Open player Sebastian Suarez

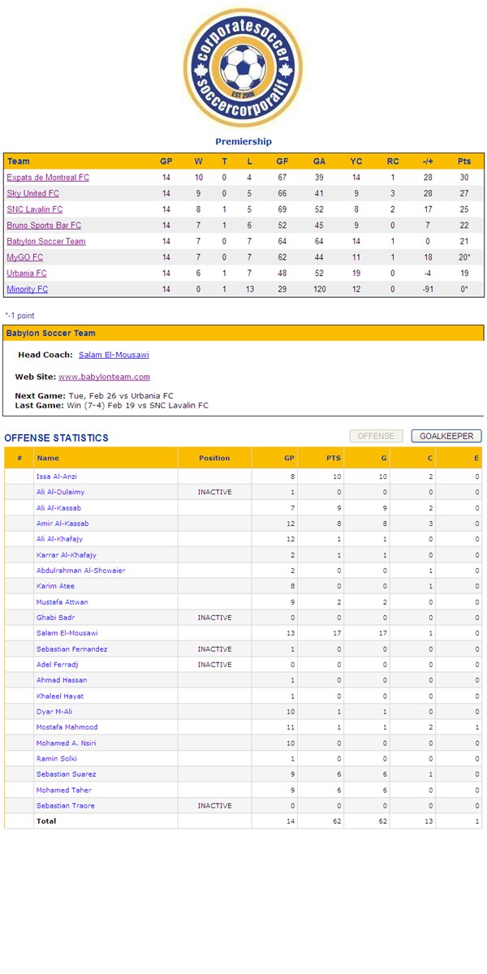click(x=66, y=774)
